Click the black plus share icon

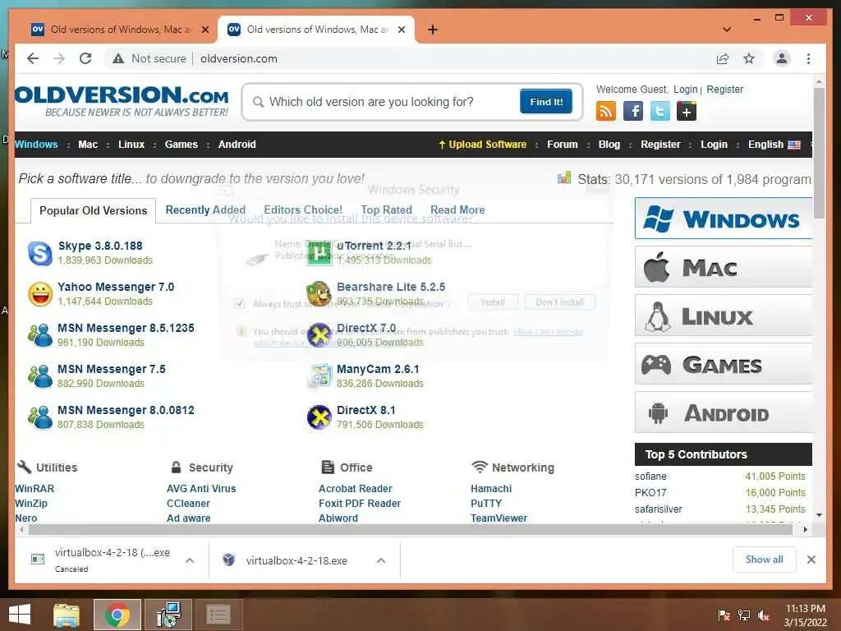(687, 111)
